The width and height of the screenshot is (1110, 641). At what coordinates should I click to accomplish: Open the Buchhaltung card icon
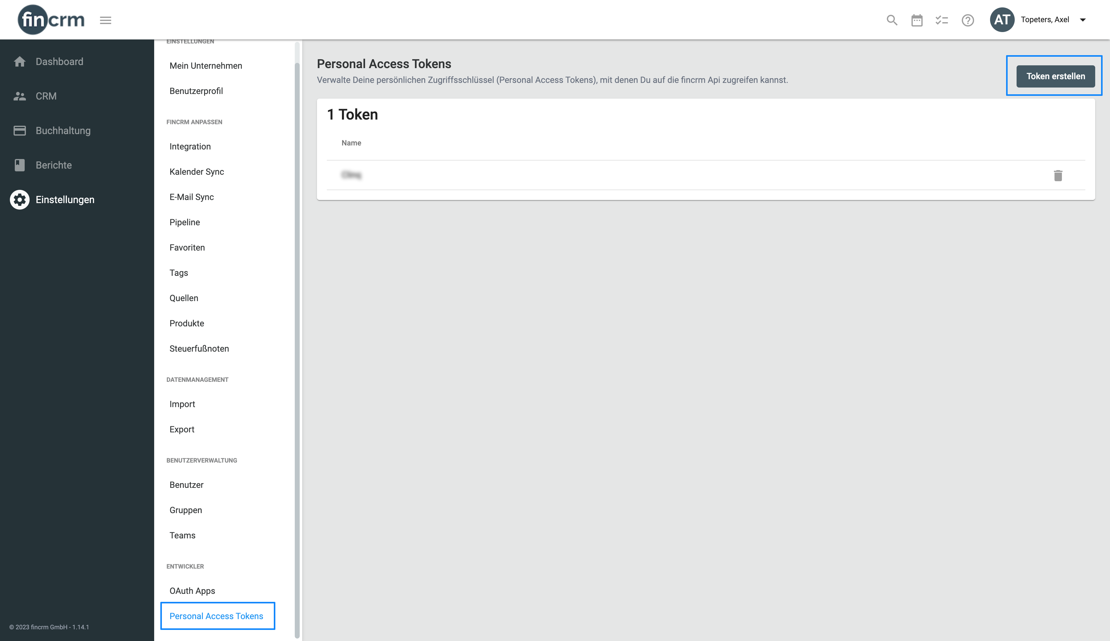pyautogui.click(x=19, y=130)
